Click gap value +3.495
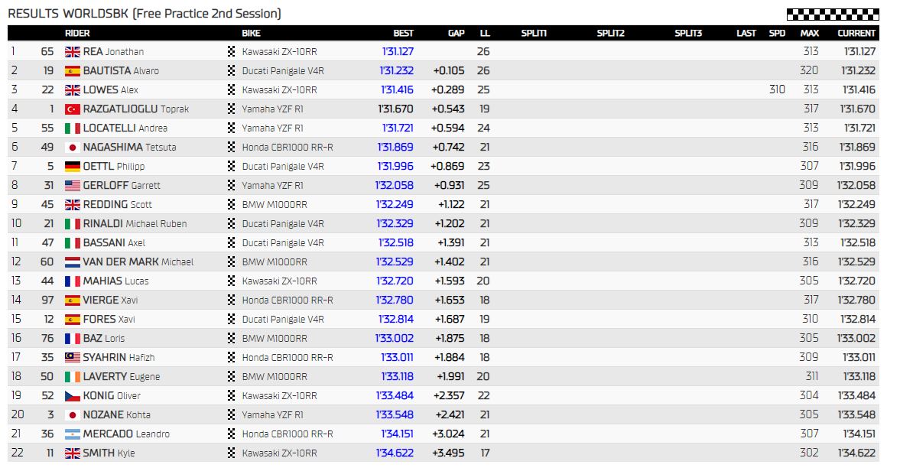Viewport: 900px width, 471px height. [x=448, y=453]
